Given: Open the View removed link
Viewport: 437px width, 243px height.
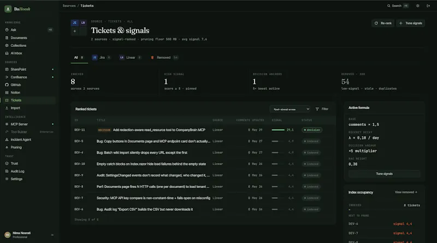Looking at the screenshot, I should [406, 192].
